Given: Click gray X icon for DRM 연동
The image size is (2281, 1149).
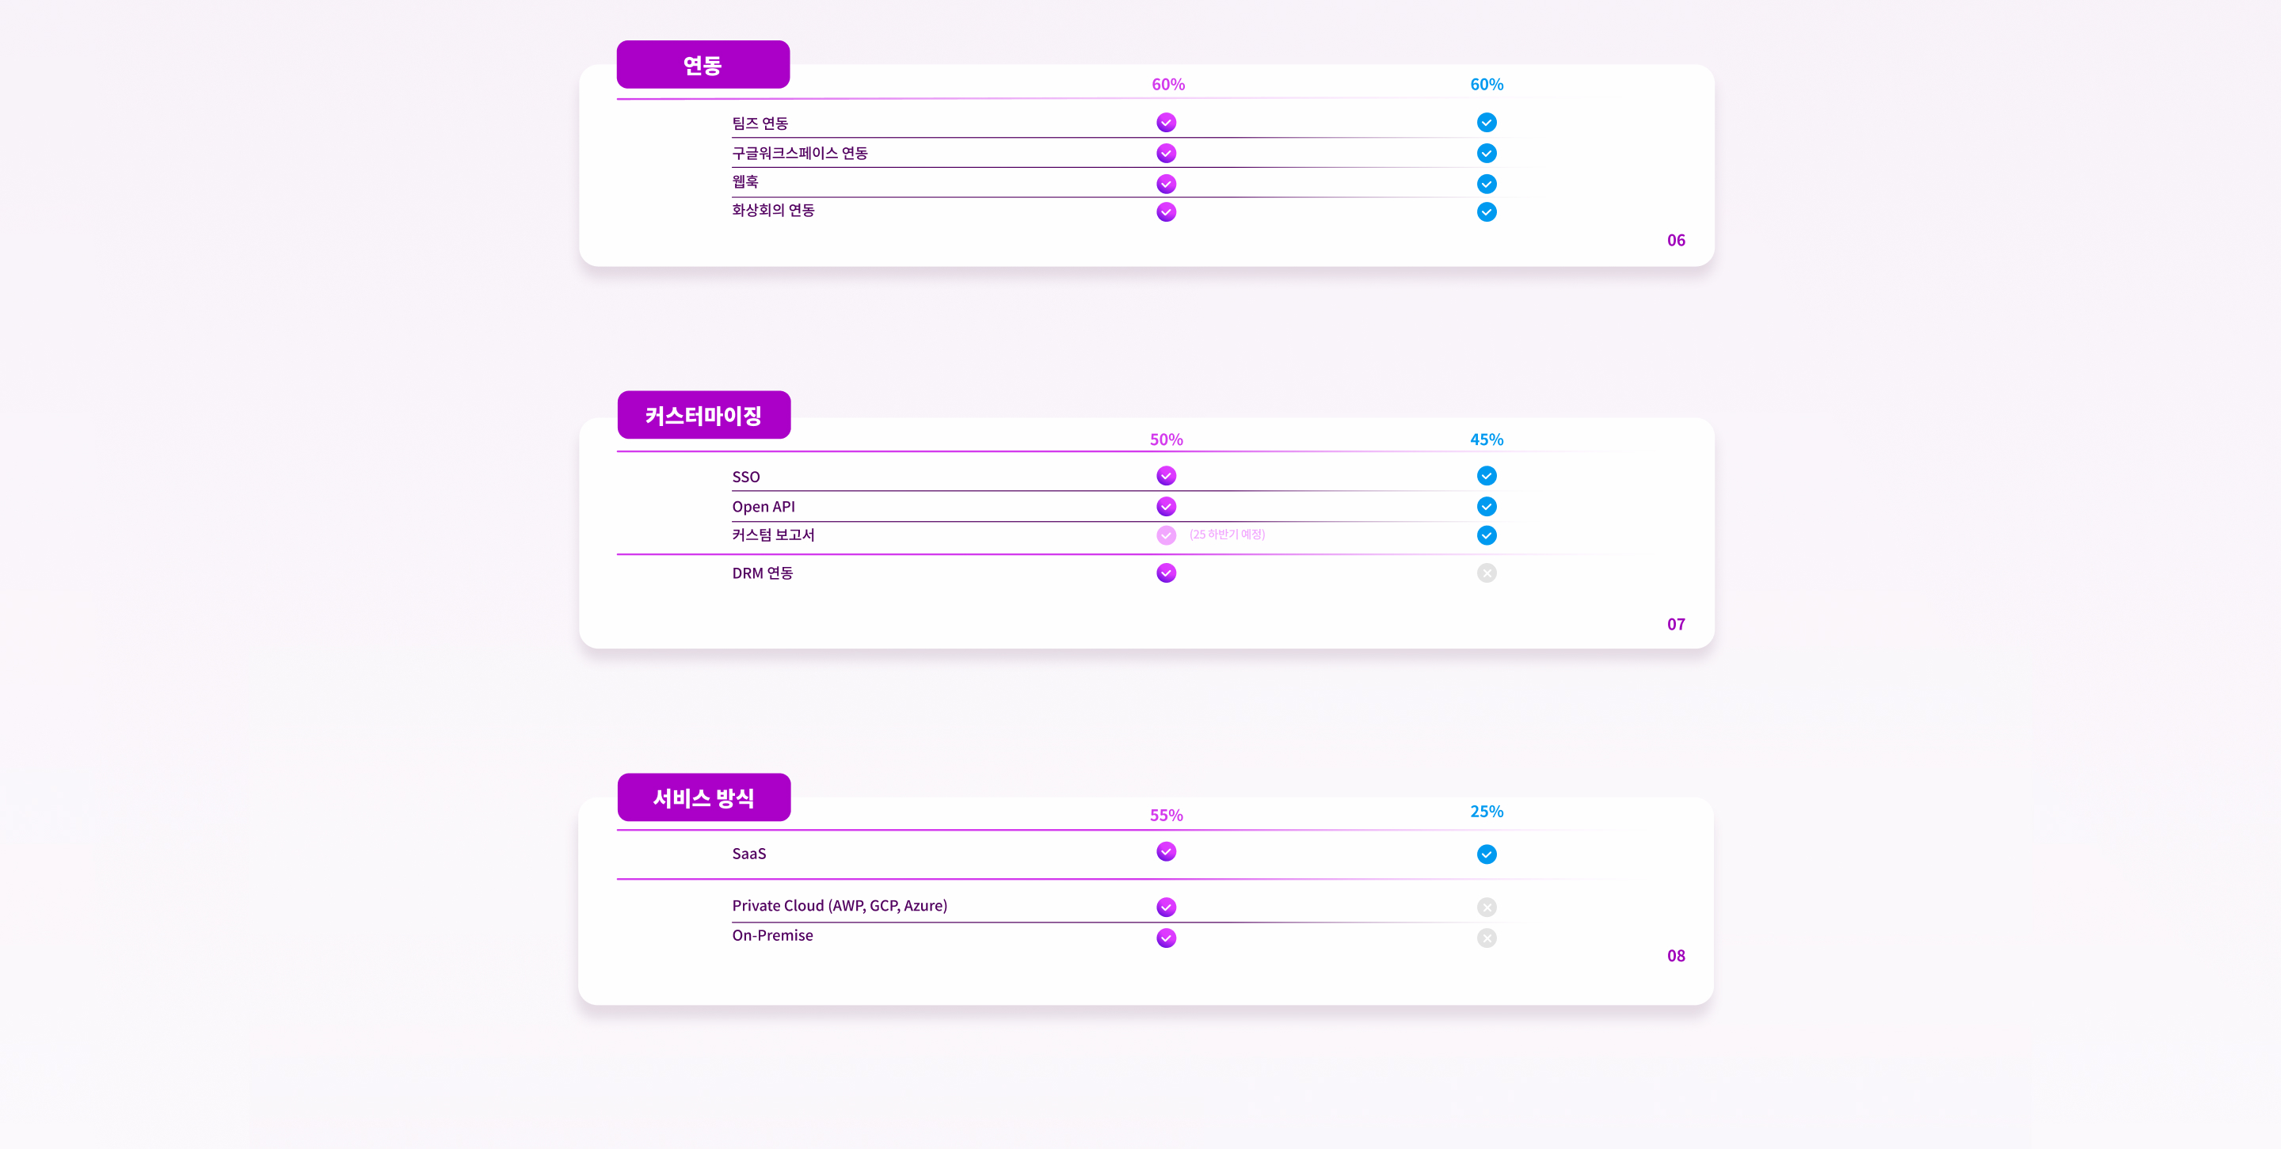Looking at the screenshot, I should [x=1487, y=573].
